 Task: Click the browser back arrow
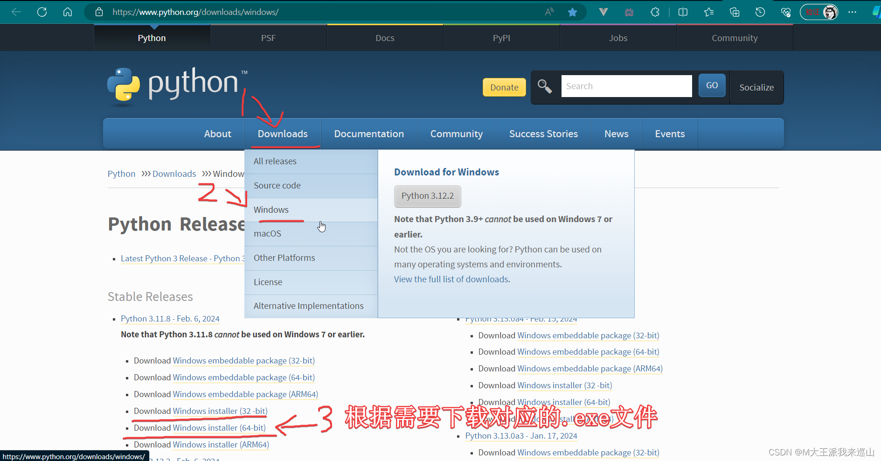click(x=16, y=12)
